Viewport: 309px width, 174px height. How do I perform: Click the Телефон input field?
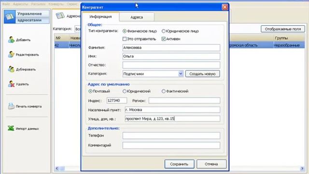171,135
